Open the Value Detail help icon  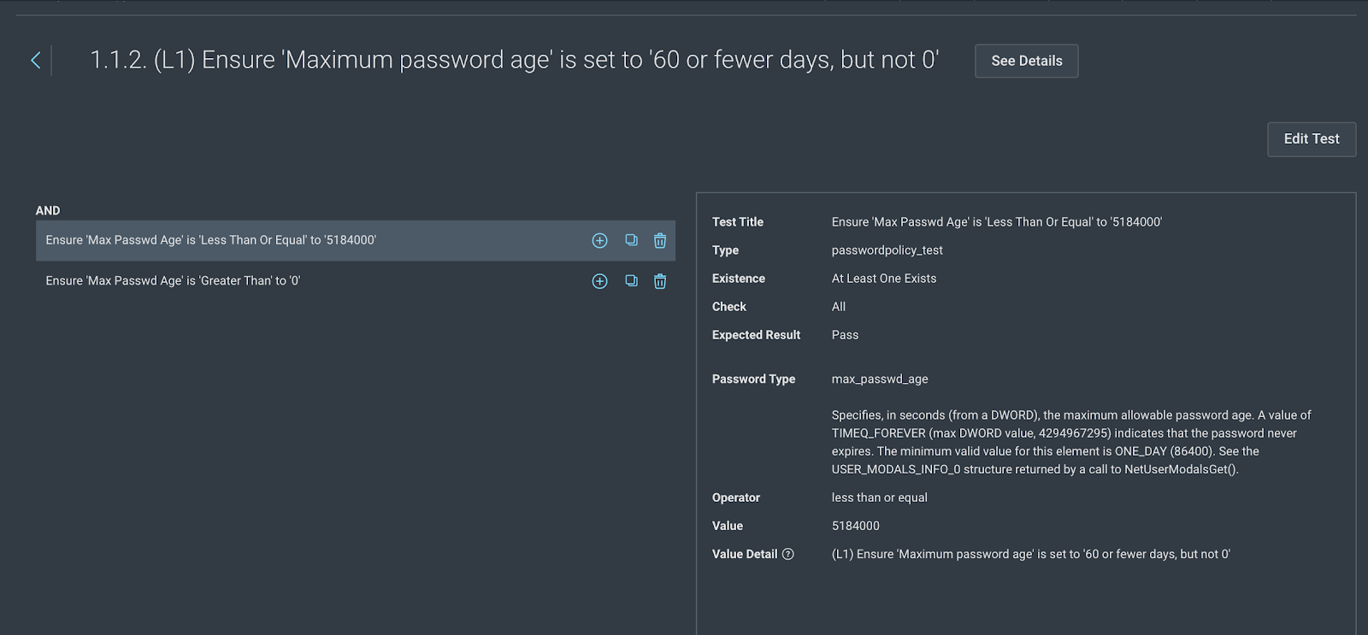pos(788,555)
